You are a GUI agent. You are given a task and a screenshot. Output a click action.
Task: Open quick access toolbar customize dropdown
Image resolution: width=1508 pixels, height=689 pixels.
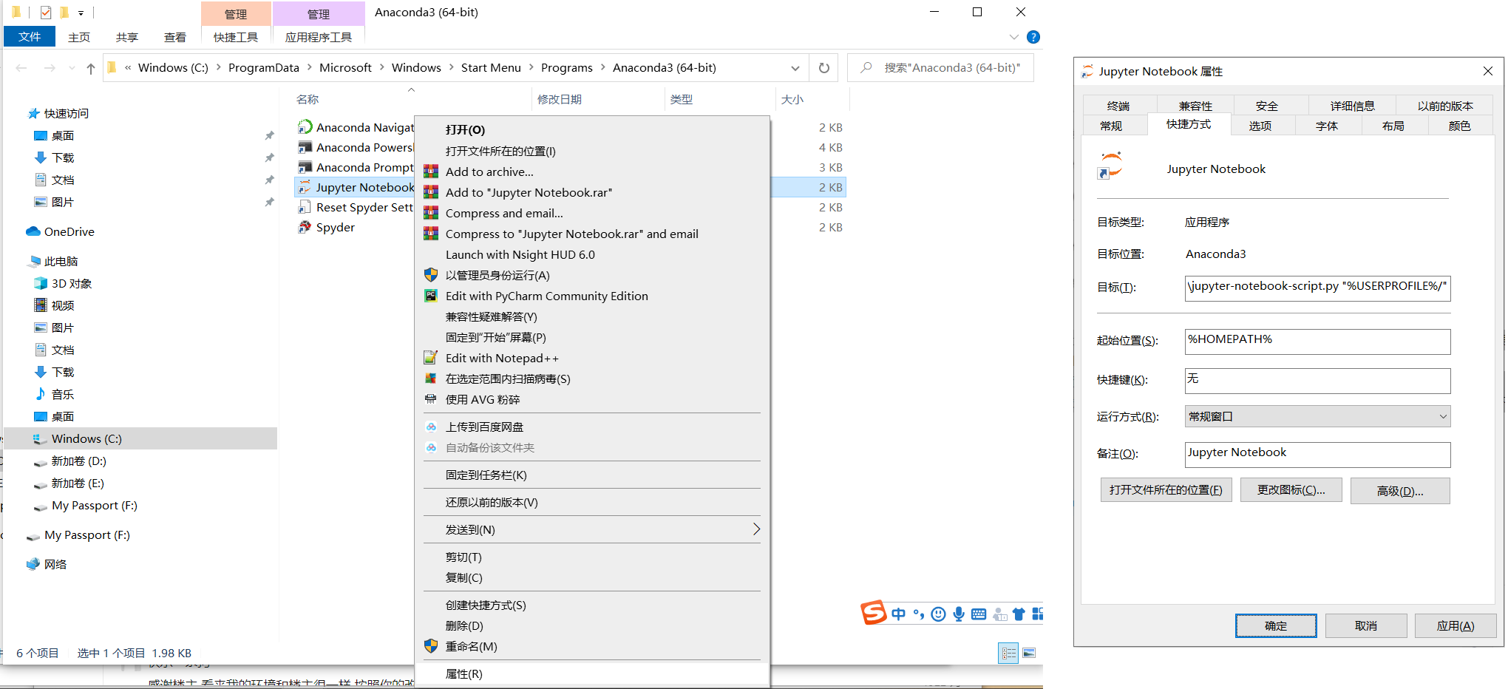pos(81,13)
